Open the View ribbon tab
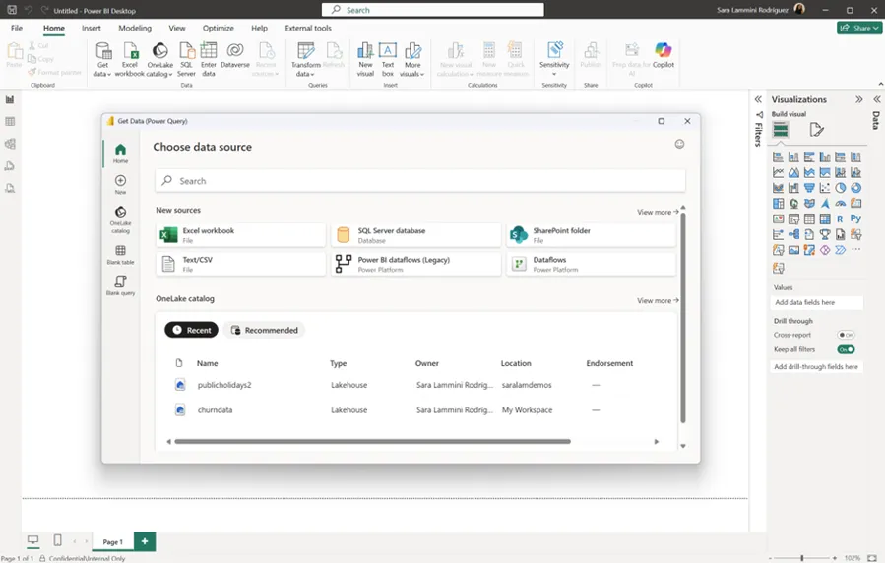The image size is (885, 563). (x=176, y=28)
